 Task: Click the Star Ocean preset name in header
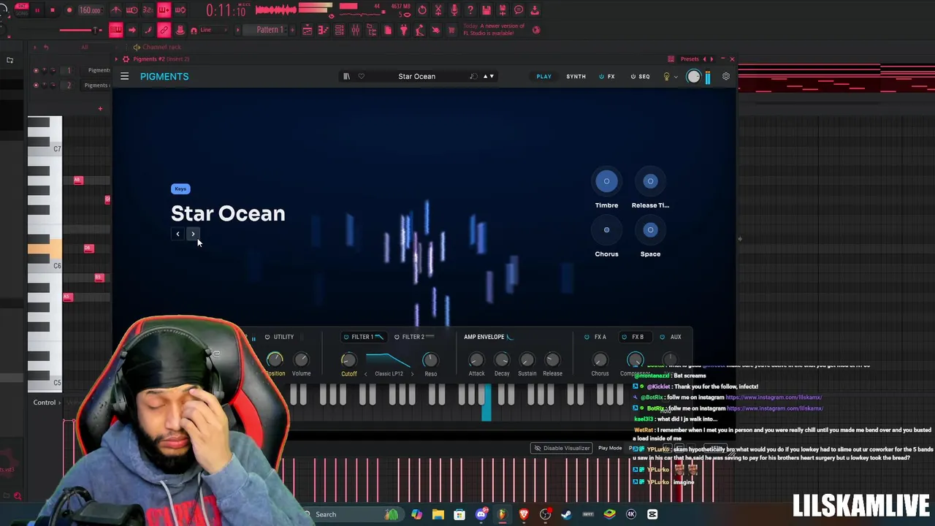(x=416, y=77)
